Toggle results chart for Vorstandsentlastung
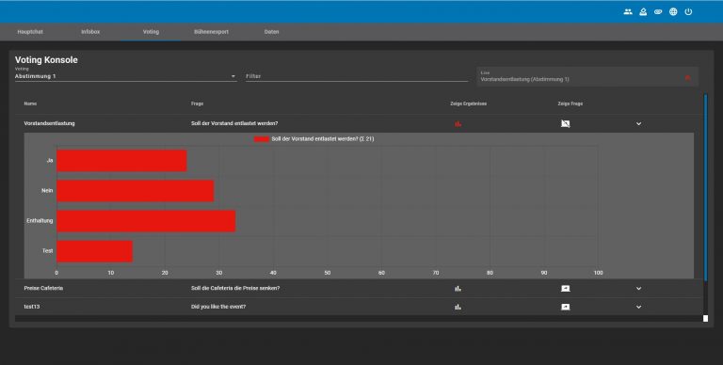Screen dimensions: 723x365 coord(458,123)
